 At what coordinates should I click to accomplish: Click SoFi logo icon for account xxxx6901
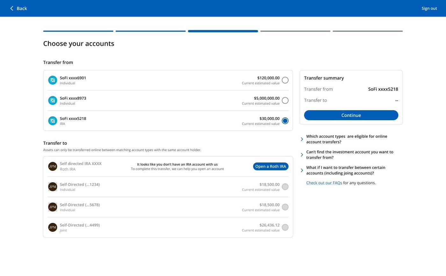click(x=53, y=80)
